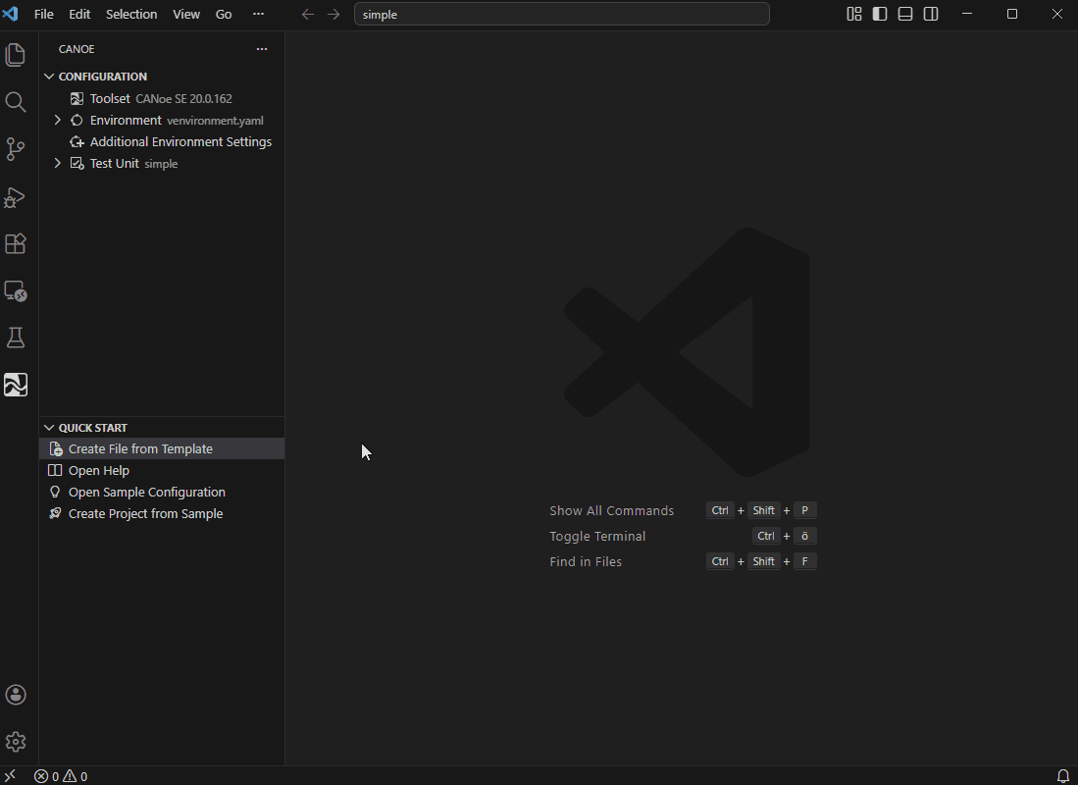Expand the Environment tree node
Viewport: 1078px width, 785px height.
(x=58, y=121)
